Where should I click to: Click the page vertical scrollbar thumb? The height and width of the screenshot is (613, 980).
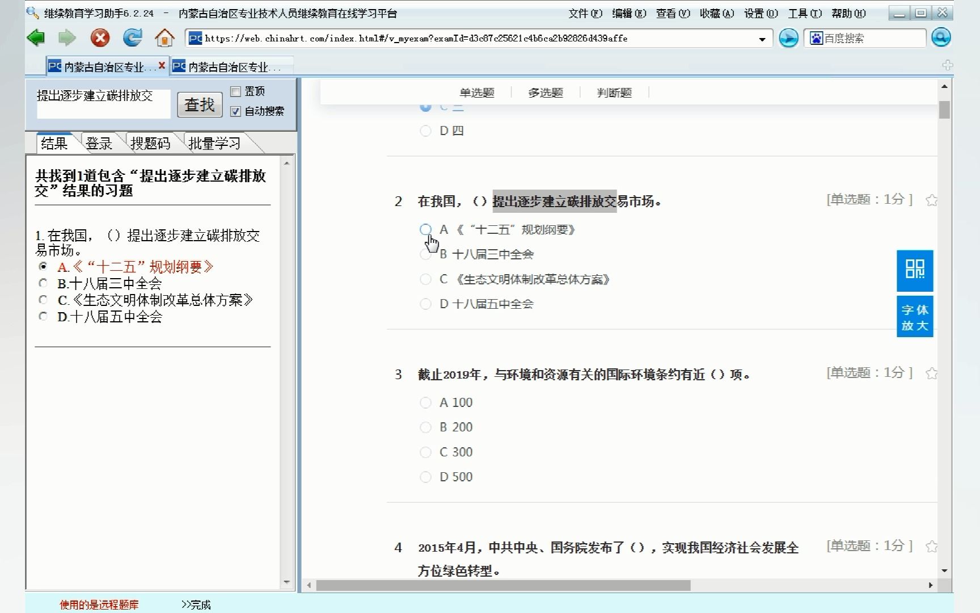[x=944, y=110]
